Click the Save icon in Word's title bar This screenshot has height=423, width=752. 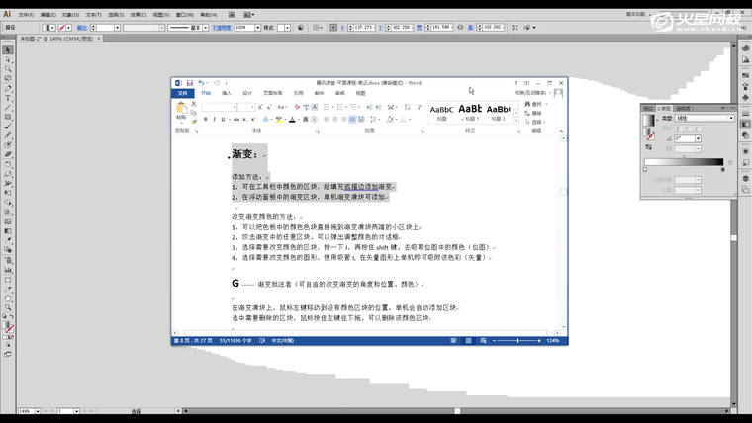(189, 83)
